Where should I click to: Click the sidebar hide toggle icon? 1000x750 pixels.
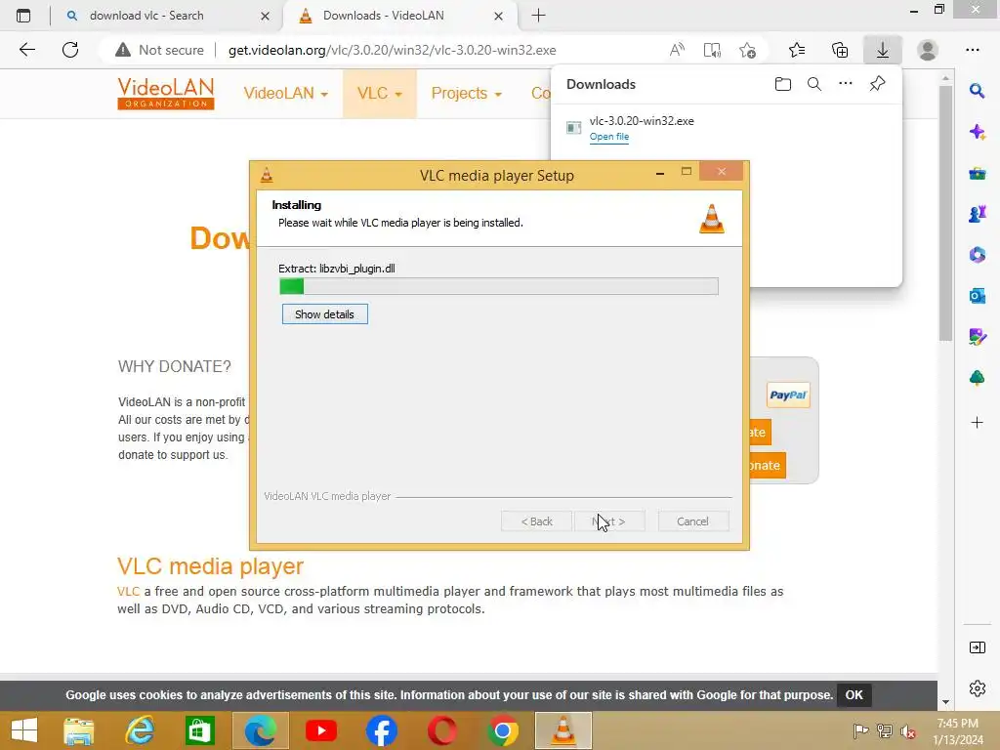[x=977, y=648]
